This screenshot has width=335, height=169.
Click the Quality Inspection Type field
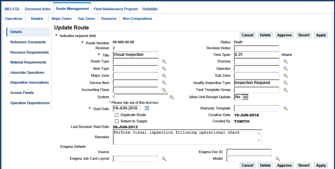click(x=256, y=83)
